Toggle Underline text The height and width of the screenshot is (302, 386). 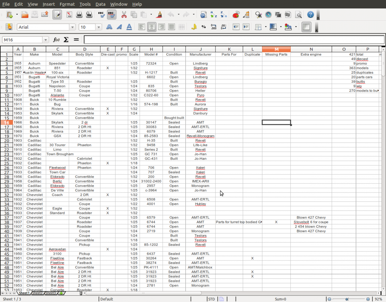(129, 27)
